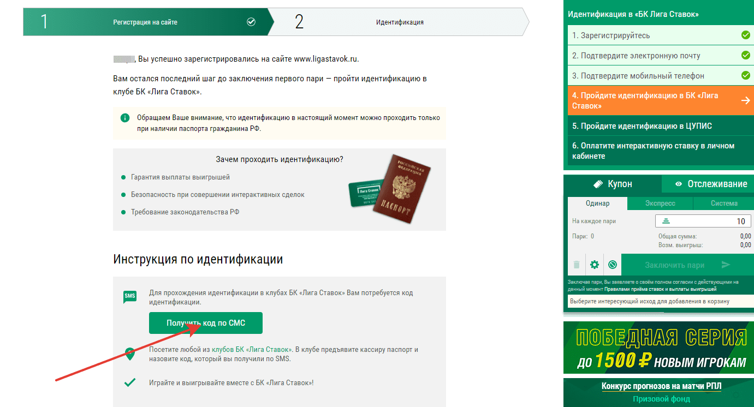Click the 'Призовой фонд' text
Screen dimensions: 754x407
coord(661,399)
